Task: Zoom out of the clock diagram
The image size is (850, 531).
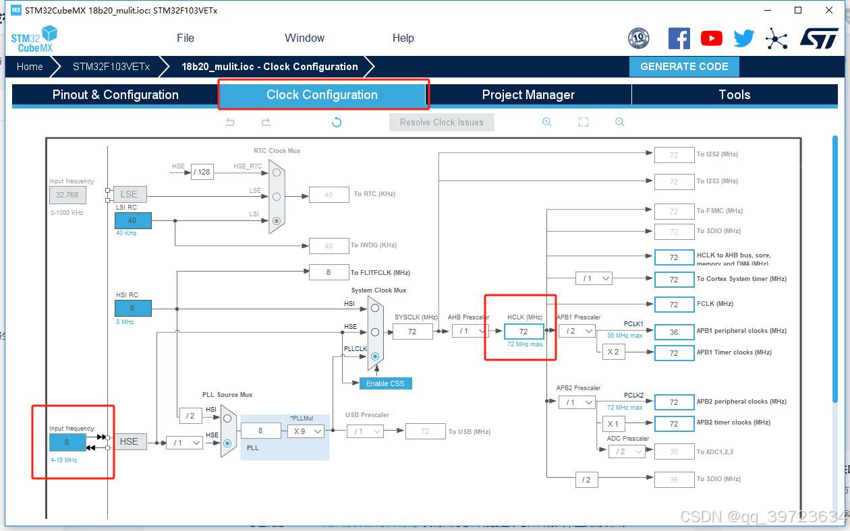Action: point(619,122)
